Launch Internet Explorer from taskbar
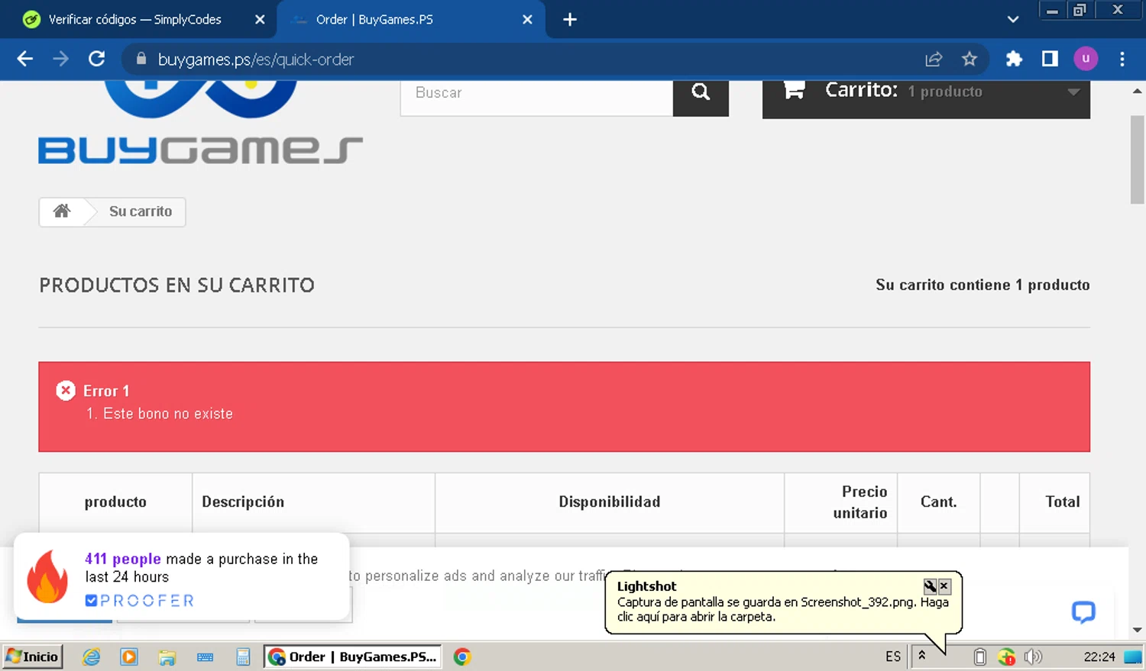 pos(92,656)
